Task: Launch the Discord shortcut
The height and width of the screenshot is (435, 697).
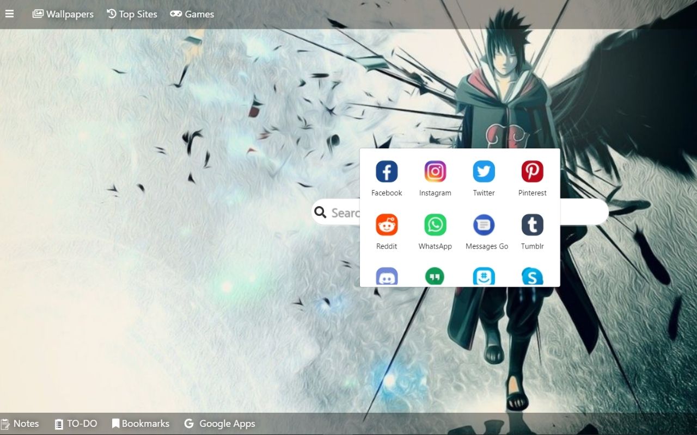Action: 387,276
